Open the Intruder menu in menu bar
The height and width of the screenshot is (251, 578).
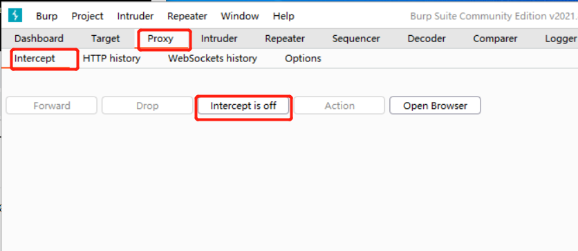tap(136, 16)
